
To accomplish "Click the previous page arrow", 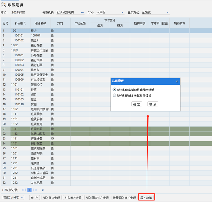I will (26, 190).
